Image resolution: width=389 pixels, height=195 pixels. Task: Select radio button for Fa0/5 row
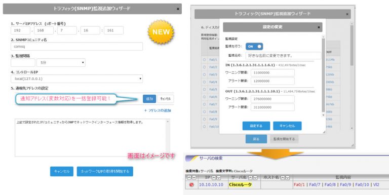(205, 89)
